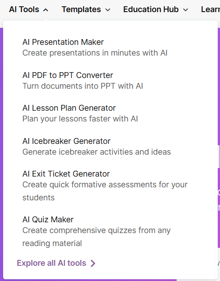
Task: Open the AI Tools menu label
Action: [x=24, y=9]
